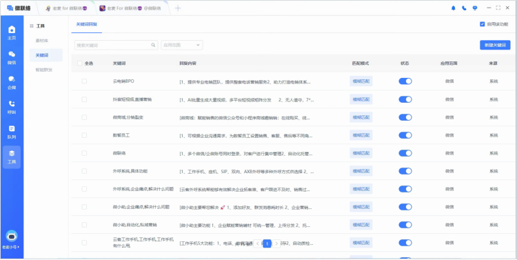Click the search magnifier icon in keyword box
Viewport: 517px width, 260px height.
pos(153,46)
